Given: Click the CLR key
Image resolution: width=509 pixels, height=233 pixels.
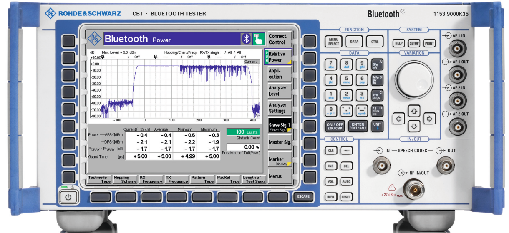Looking at the screenshot, I should [331, 151].
